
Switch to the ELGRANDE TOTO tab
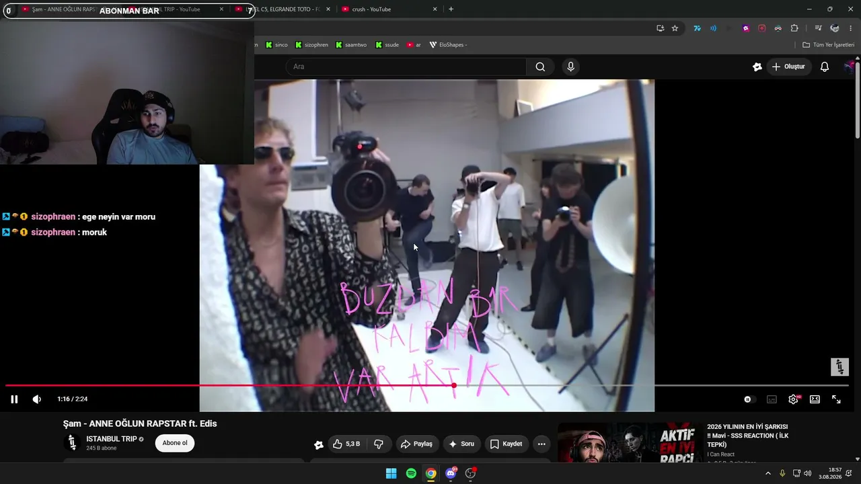tap(283, 9)
